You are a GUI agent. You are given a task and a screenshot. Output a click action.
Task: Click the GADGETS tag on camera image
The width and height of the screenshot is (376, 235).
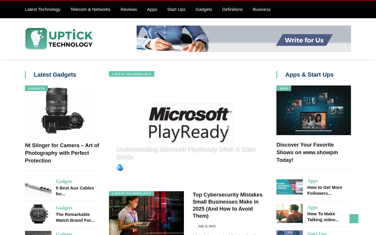pyautogui.click(x=36, y=88)
